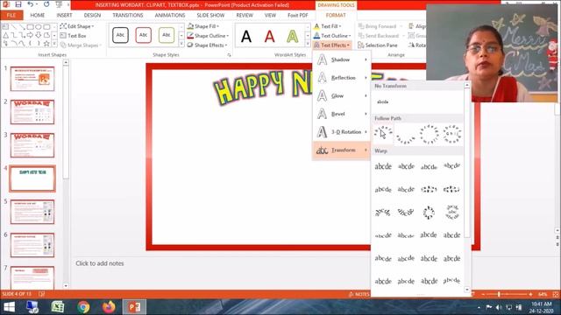Open the SLIDE SHOW tab
Screen dimensions: 561x315
coord(210,16)
